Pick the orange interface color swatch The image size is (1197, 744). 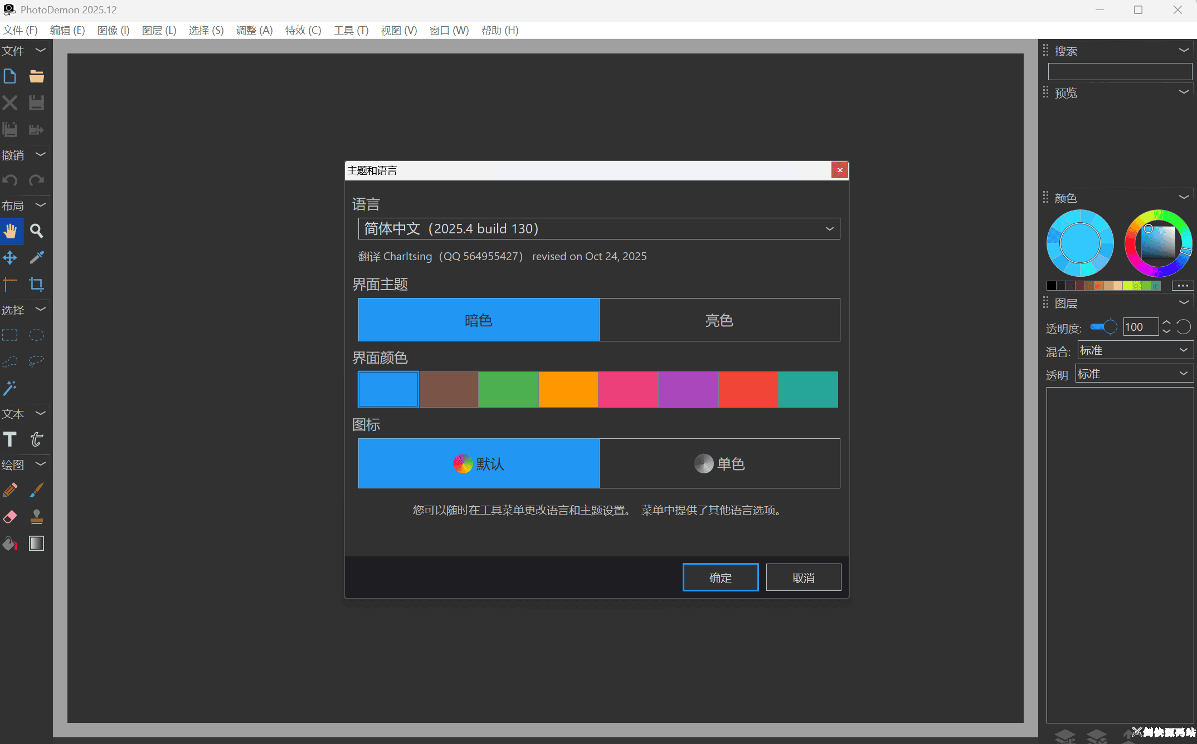(x=568, y=389)
